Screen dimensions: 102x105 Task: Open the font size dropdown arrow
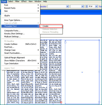96,6
